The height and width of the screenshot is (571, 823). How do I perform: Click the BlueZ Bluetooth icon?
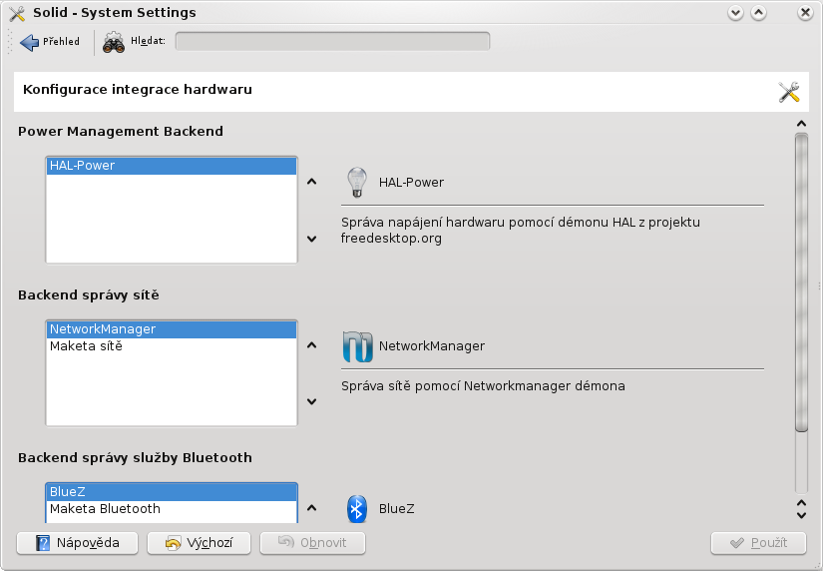[x=357, y=508]
